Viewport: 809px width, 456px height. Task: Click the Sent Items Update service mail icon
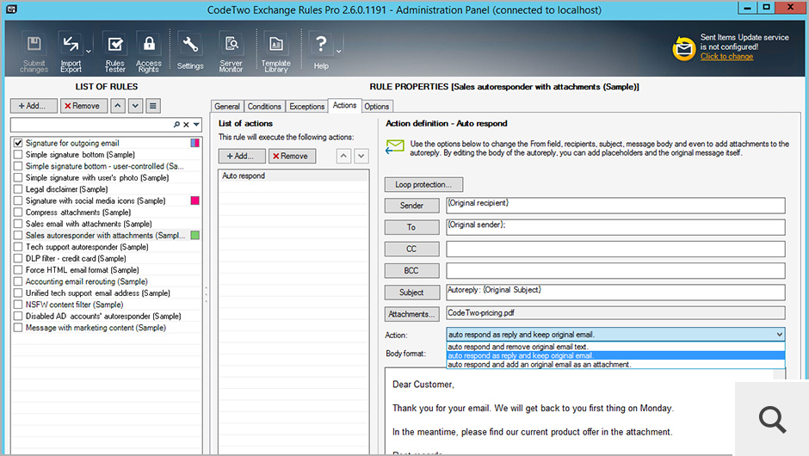coord(684,48)
